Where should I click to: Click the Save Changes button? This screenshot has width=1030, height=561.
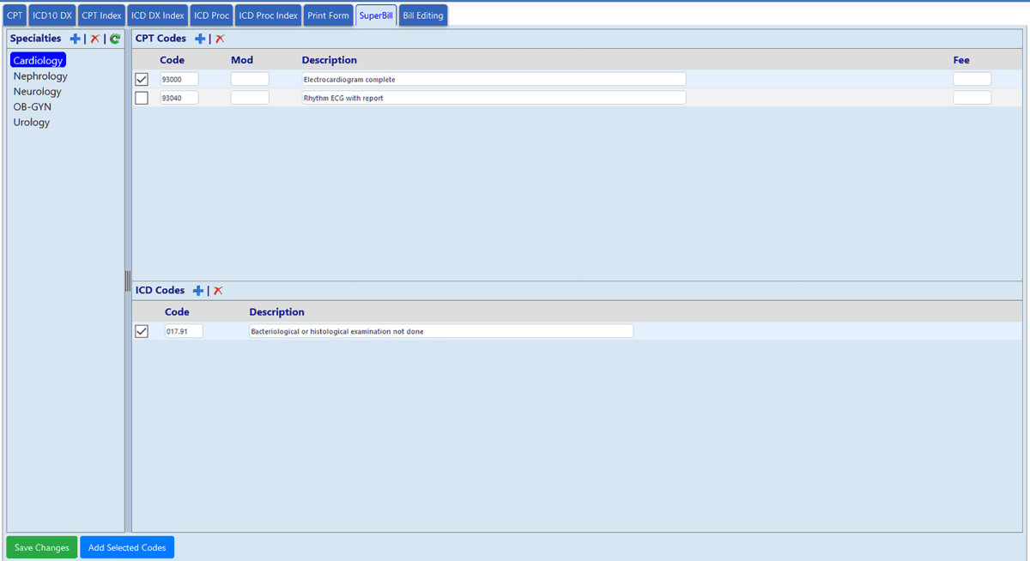coord(42,547)
